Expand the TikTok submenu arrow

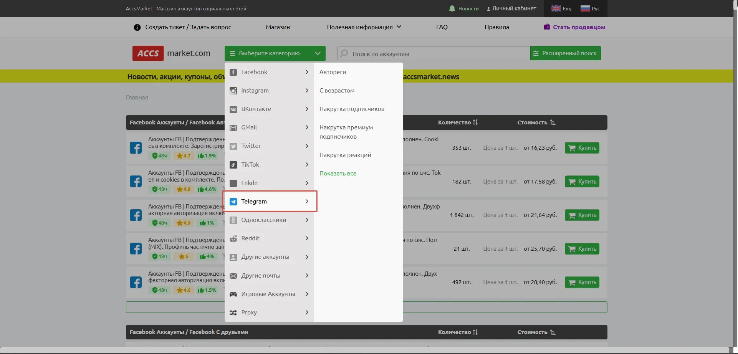click(x=307, y=165)
